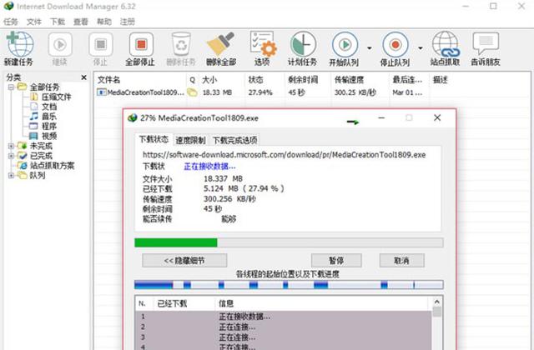Open the 帮助 menu
Screen dimensions: 534x350
click(x=103, y=22)
